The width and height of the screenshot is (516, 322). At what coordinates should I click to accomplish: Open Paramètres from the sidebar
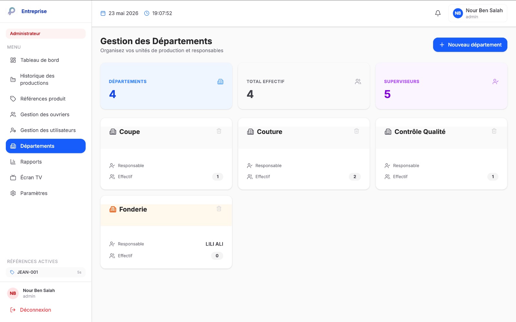(x=46, y=193)
